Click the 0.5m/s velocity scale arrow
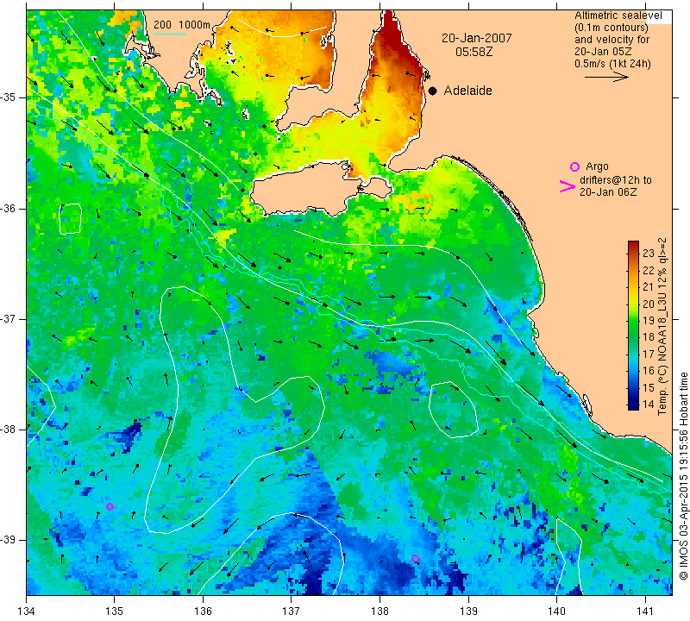Screen dimensions: 690x621 [606, 77]
